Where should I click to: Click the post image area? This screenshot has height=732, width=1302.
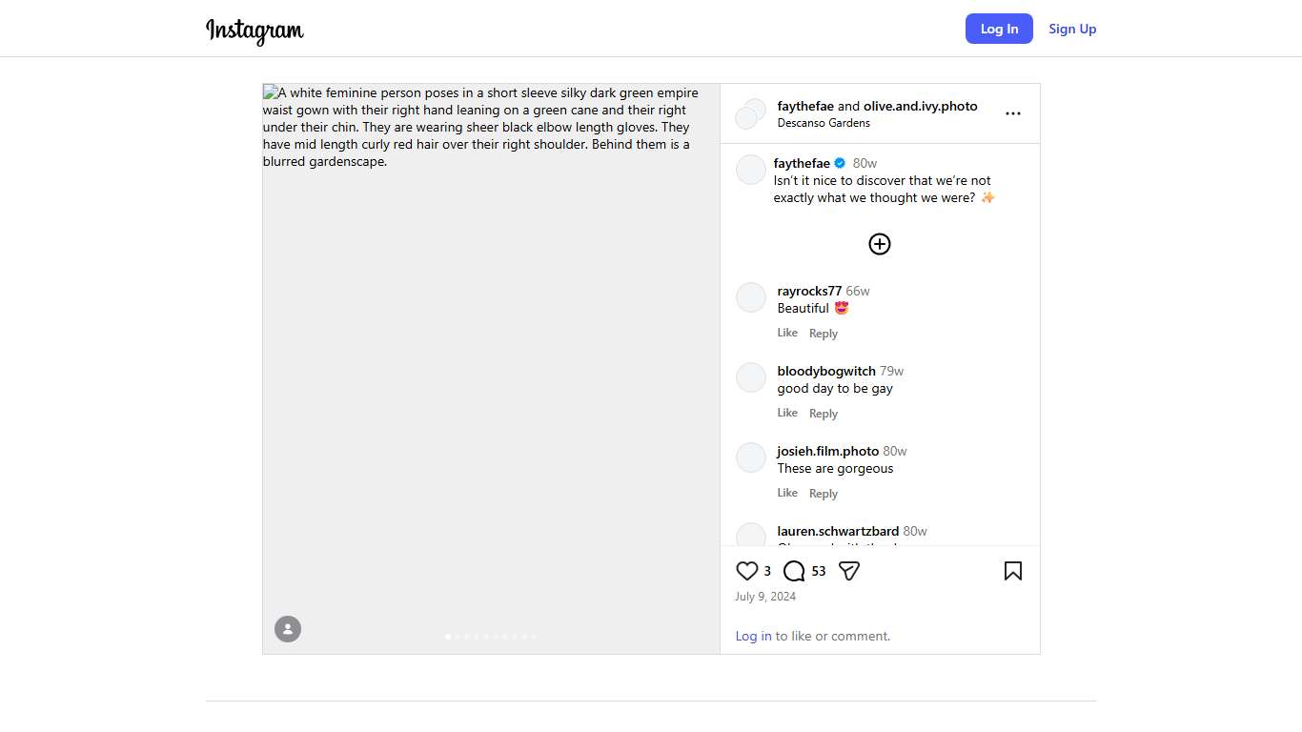[x=491, y=381]
